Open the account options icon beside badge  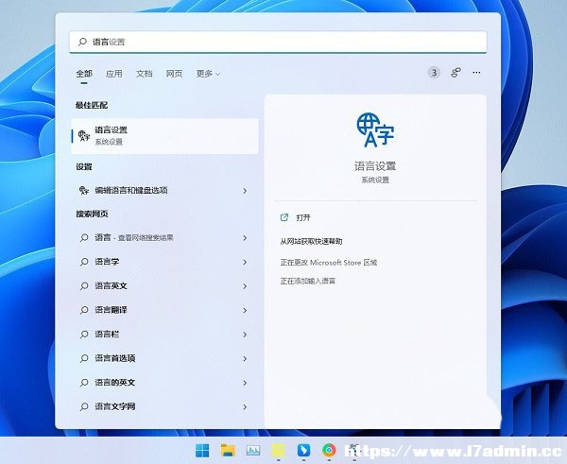click(455, 73)
